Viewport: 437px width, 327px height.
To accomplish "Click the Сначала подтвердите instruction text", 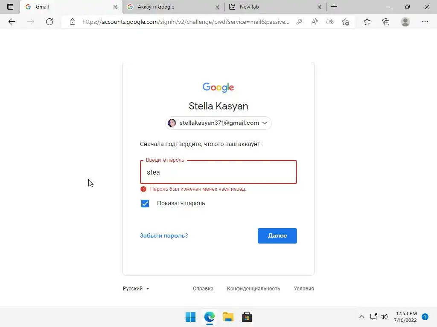I will 201,144.
